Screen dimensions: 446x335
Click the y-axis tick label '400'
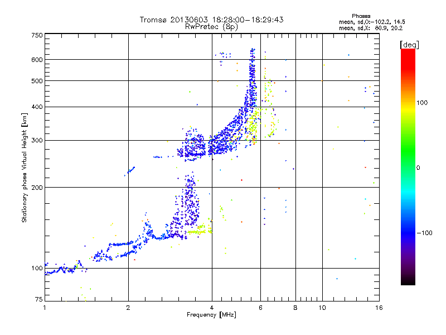37,107
